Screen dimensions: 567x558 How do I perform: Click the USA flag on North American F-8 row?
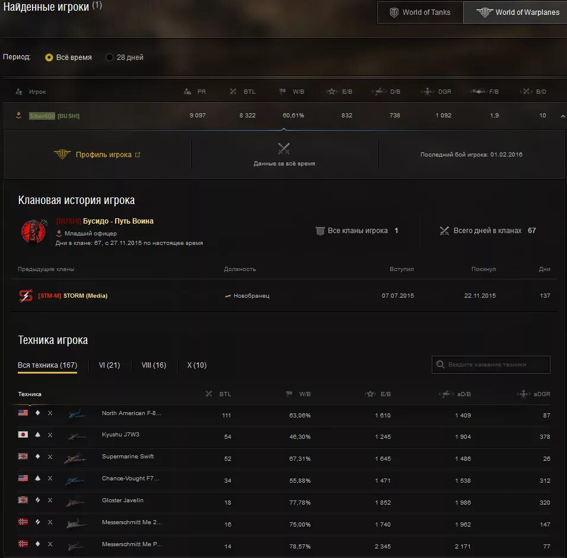click(23, 413)
